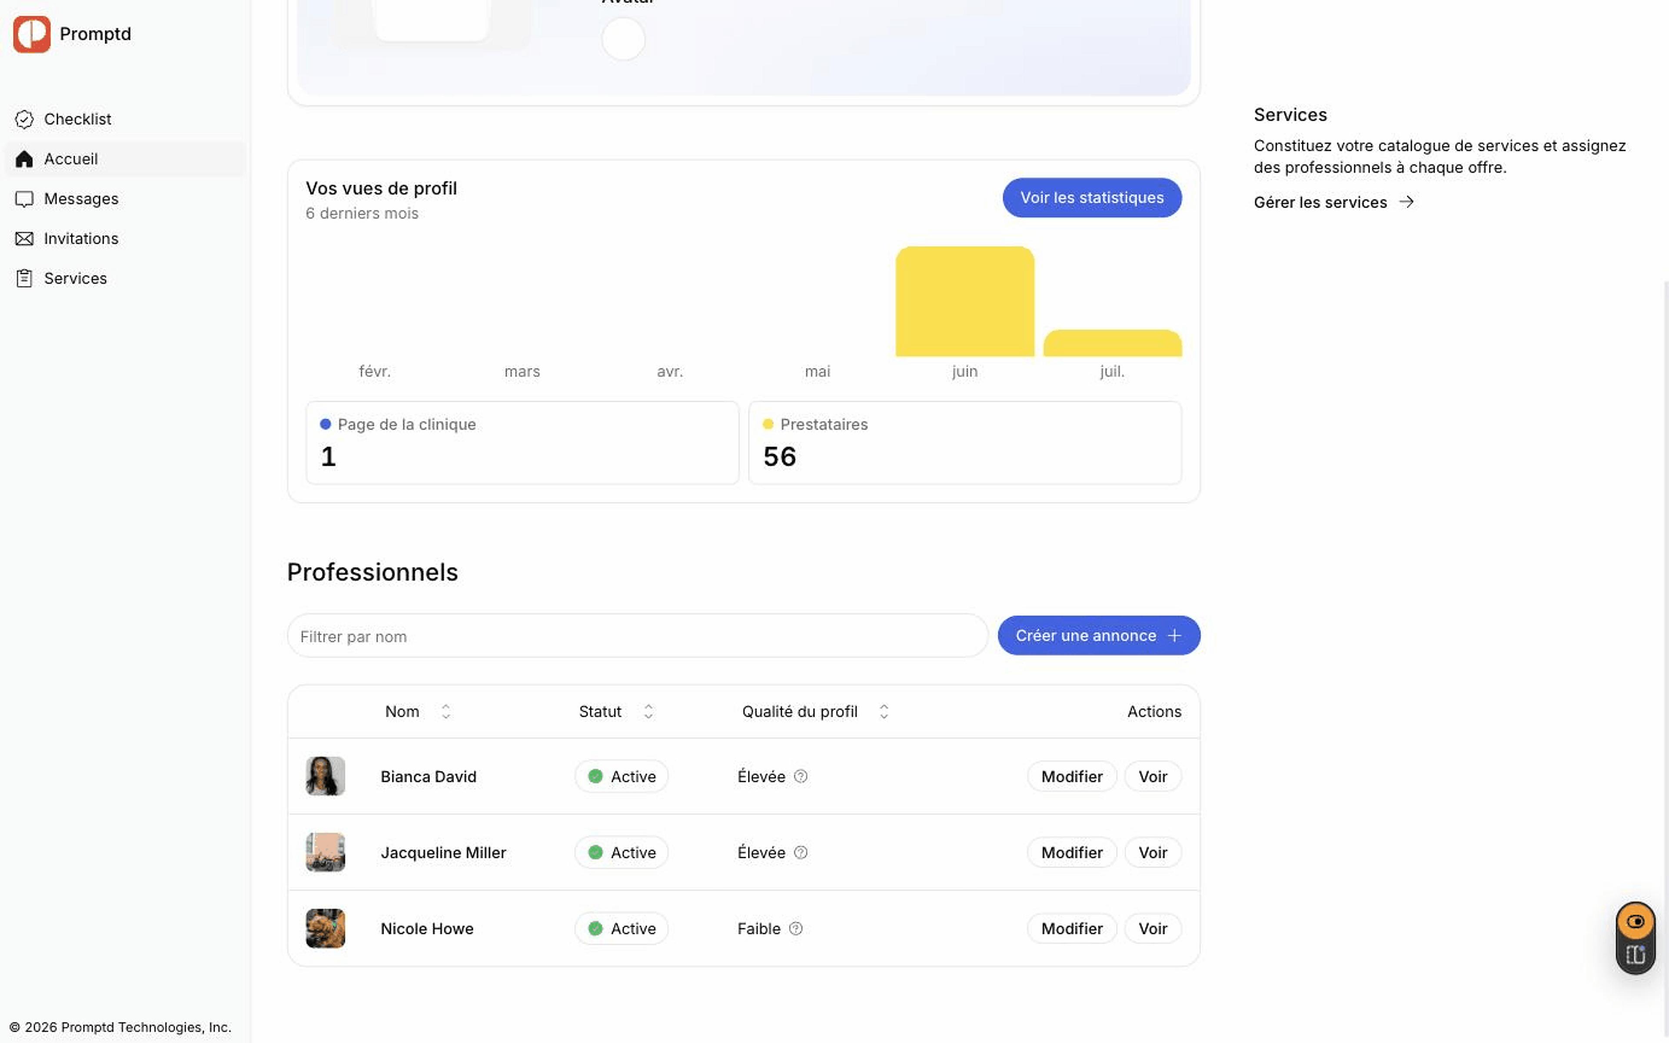Click the Services clipboard icon in sidebar
1669x1043 pixels.
(x=24, y=279)
